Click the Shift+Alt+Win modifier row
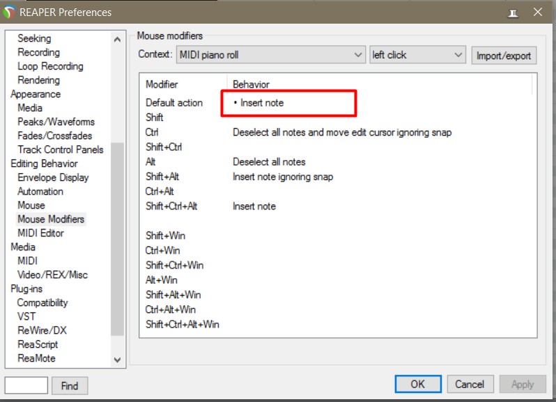 click(x=173, y=295)
